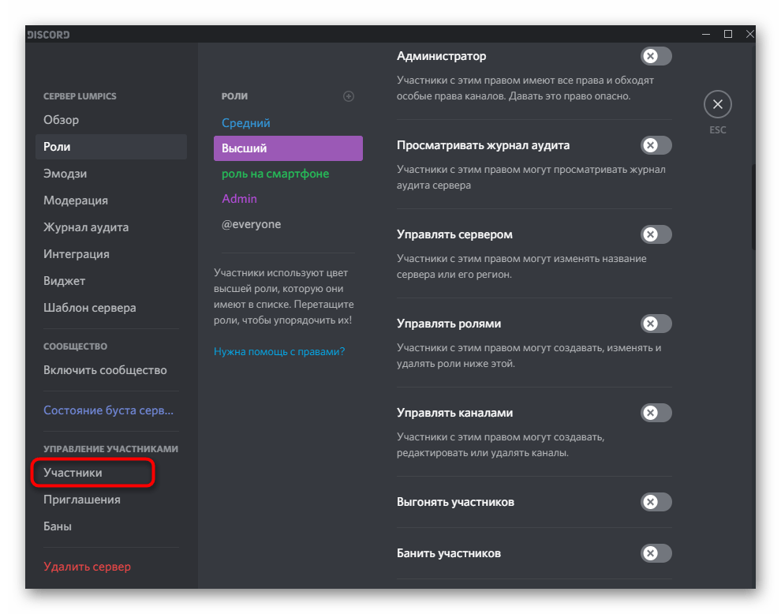Click the settings pane vertical scrollbar
This screenshot has height=614, width=781.
(x=753, y=207)
